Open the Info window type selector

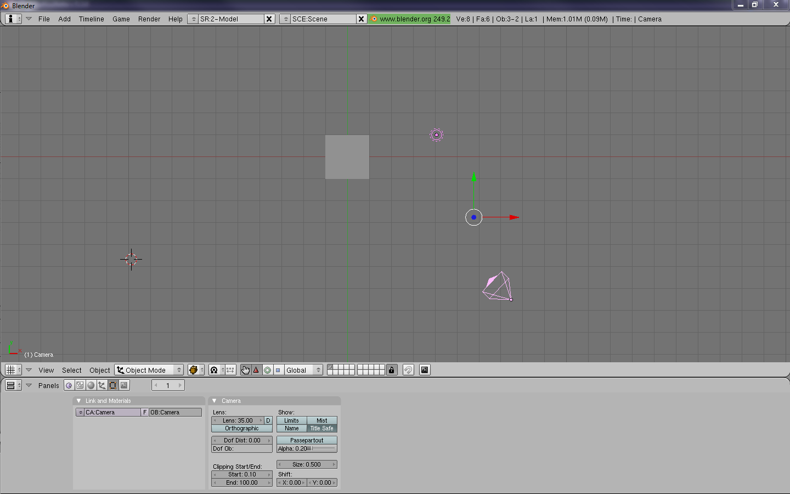click(13, 19)
